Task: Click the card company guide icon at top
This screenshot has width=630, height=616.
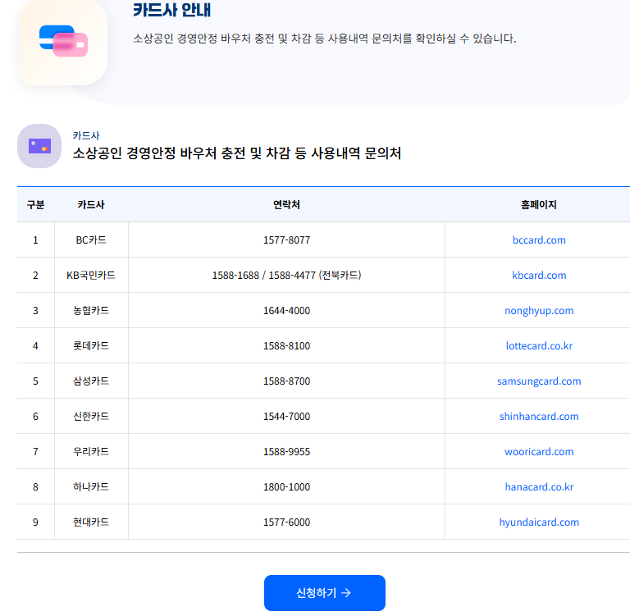Action: pyautogui.click(x=63, y=41)
